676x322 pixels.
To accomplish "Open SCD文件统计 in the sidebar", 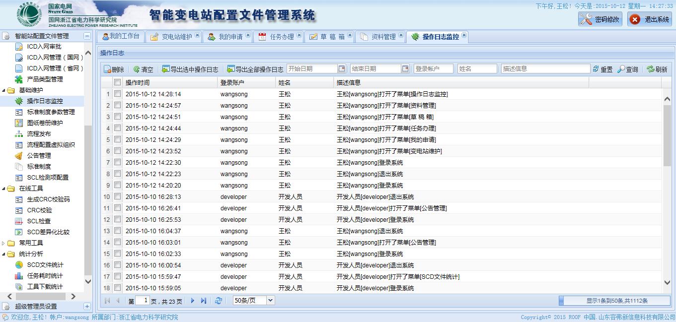I will [45, 265].
